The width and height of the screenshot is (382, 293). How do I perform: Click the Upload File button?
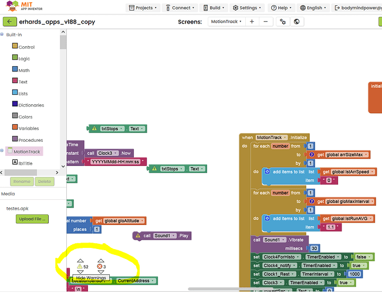32,219
